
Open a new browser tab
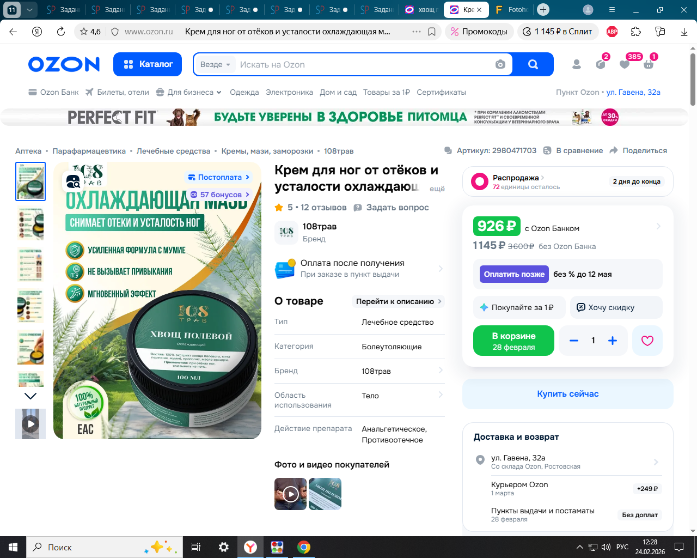(543, 10)
